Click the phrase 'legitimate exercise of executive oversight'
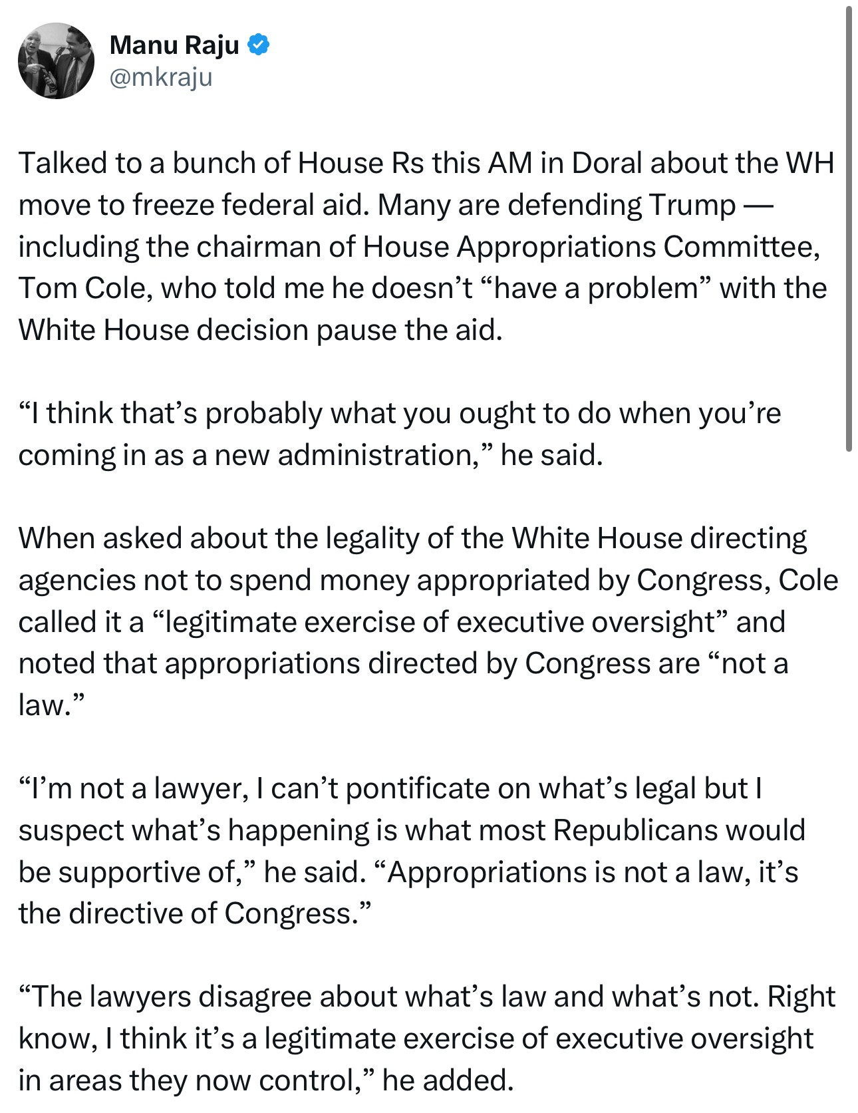 coord(439,622)
